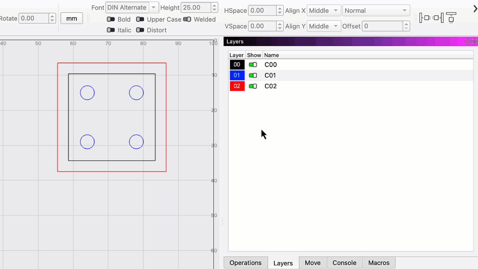Screen dimensions: 478x269
Task: Expand the toolbar overflow chevron
Action: pos(475,9)
